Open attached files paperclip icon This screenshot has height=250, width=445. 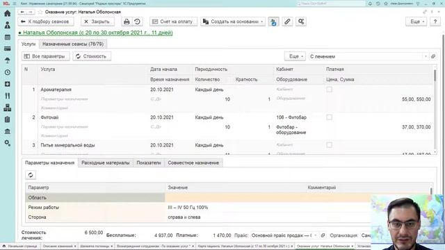pyautogui.click(x=287, y=22)
